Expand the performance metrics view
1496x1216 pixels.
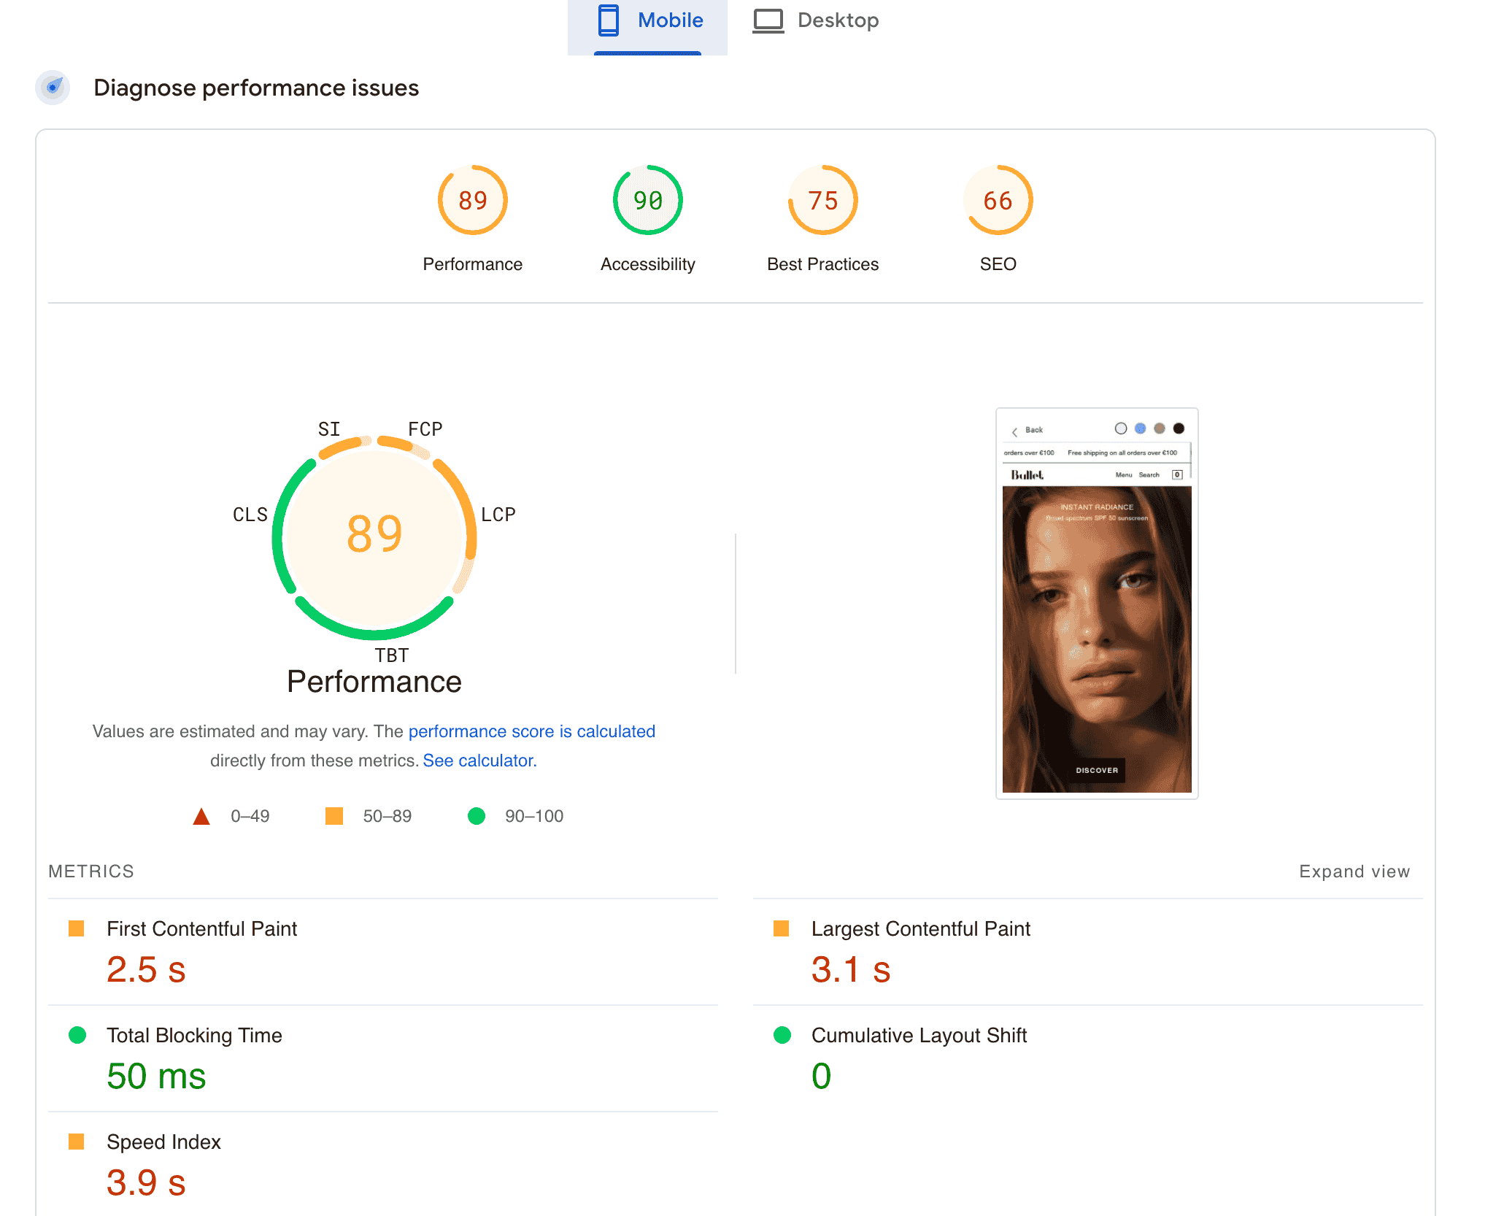[1354, 871]
